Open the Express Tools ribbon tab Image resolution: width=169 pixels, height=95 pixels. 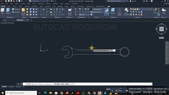90,6
